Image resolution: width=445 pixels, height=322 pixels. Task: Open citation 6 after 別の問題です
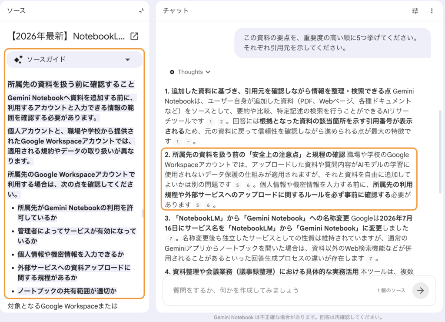coord(248,185)
